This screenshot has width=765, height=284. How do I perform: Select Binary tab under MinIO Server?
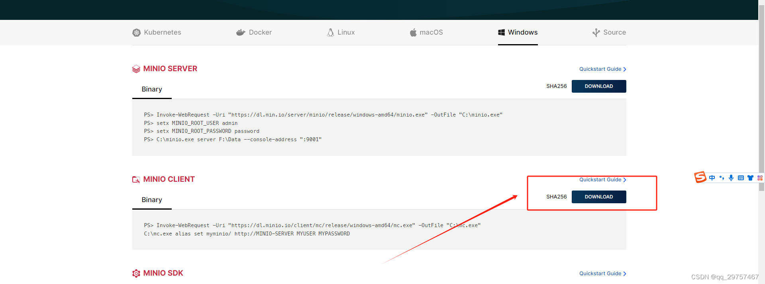[x=152, y=89]
